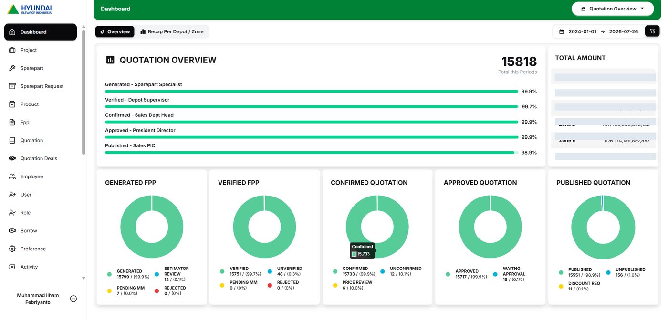Click the start date 2024-01-01

[582, 31]
